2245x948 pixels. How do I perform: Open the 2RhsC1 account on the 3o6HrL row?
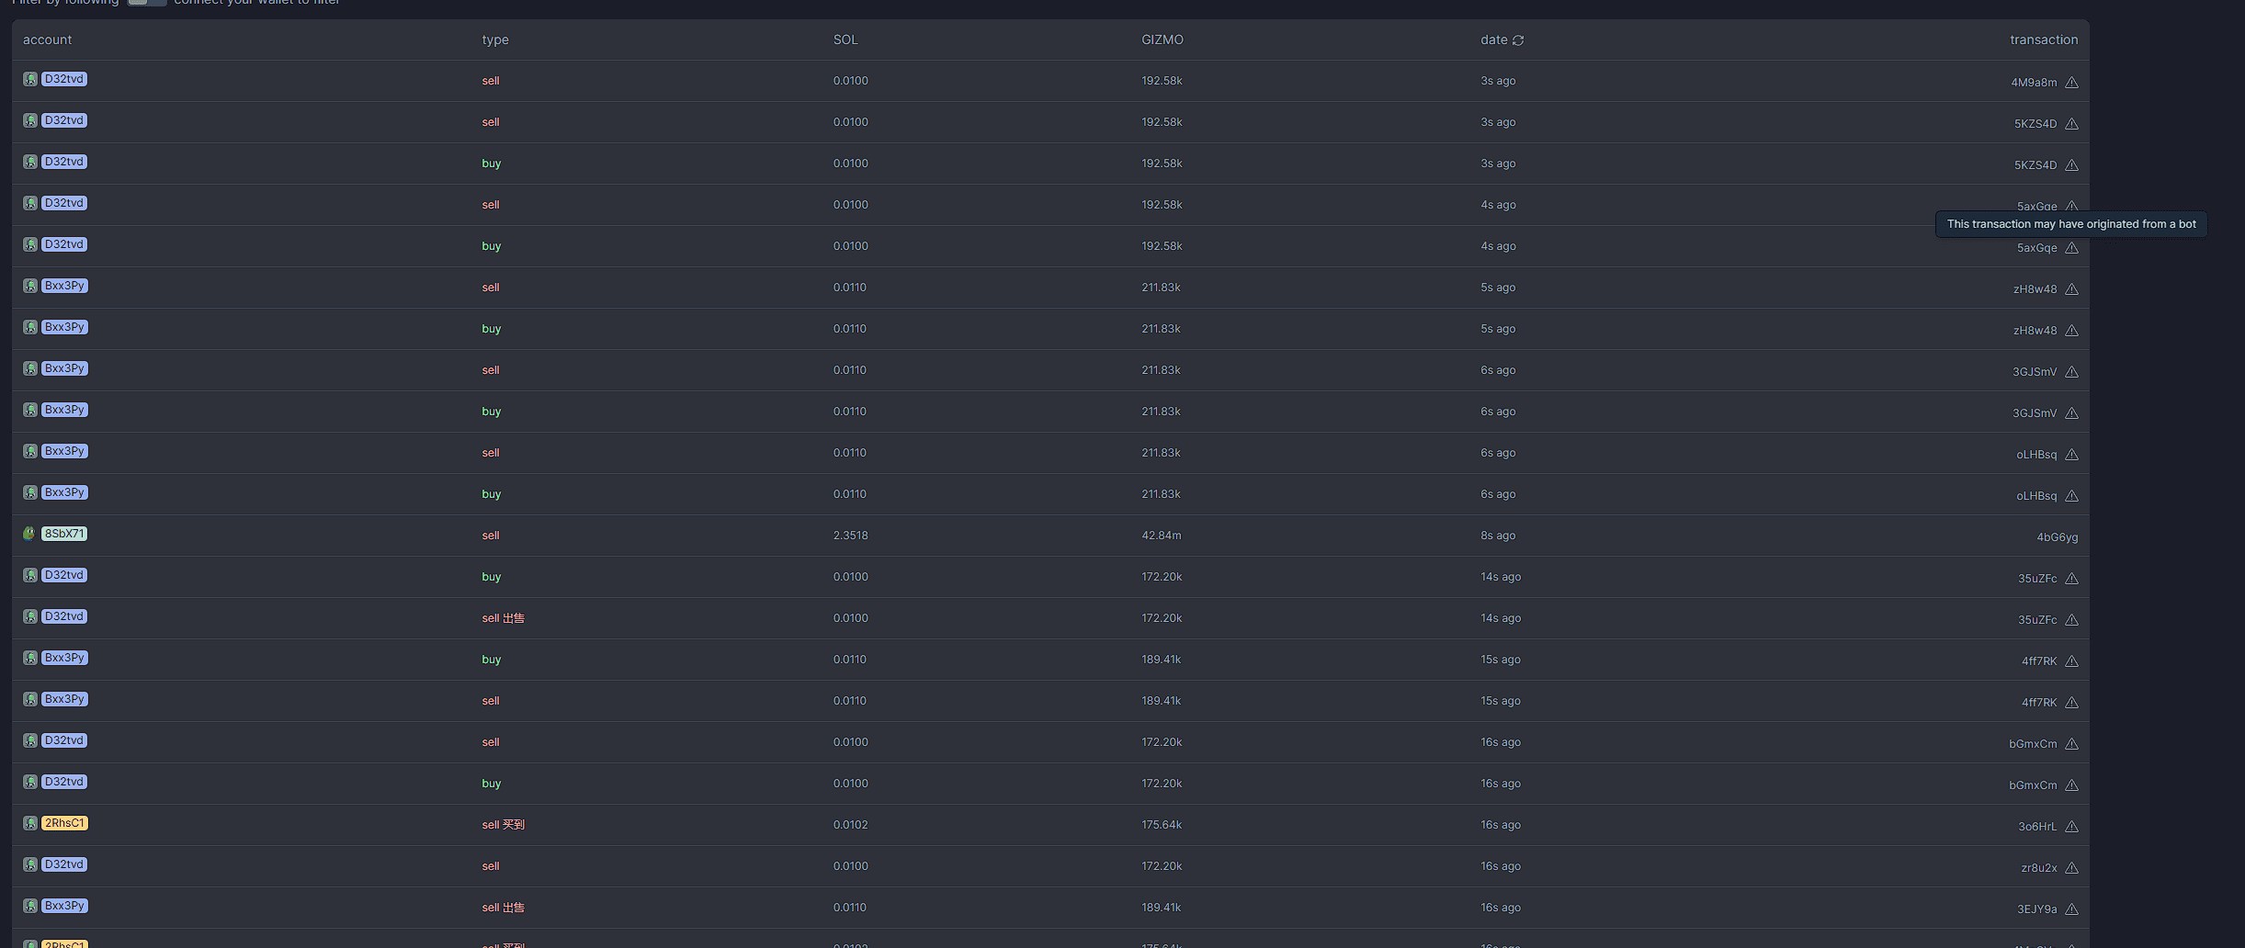(x=64, y=823)
